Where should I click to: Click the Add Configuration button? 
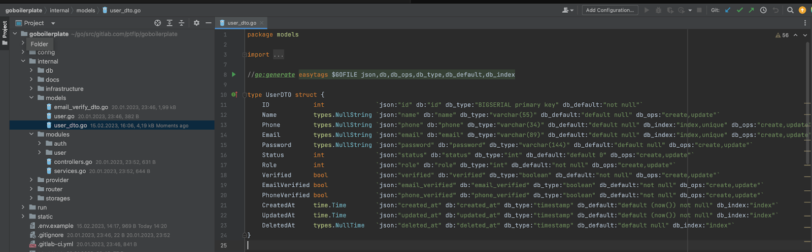click(x=610, y=10)
